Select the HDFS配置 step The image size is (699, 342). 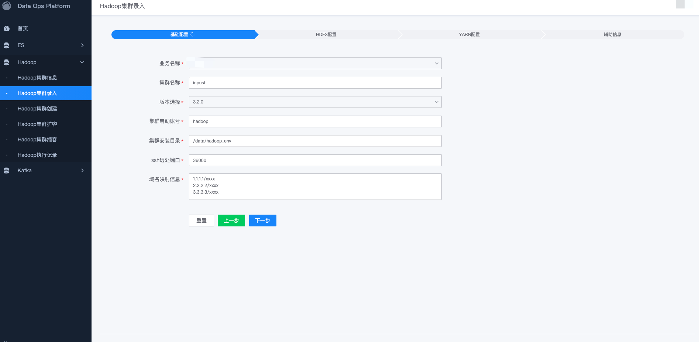point(326,35)
